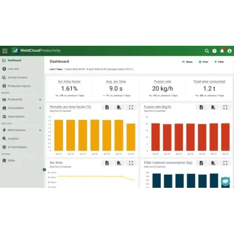Viewport: 234px width, 234px height.
Task: Expand the Weld sessions submenu arrow
Action: point(40,130)
